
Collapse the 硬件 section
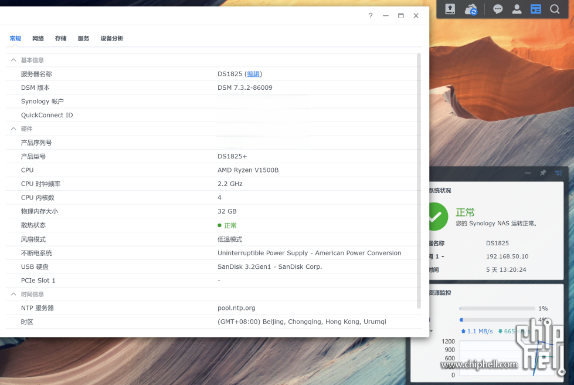tap(13, 129)
